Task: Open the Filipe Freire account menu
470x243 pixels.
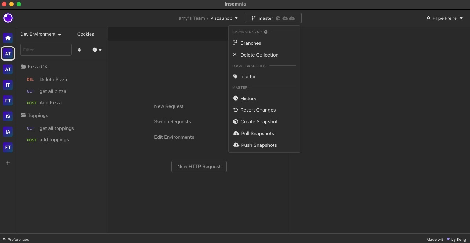Action: pyautogui.click(x=444, y=18)
